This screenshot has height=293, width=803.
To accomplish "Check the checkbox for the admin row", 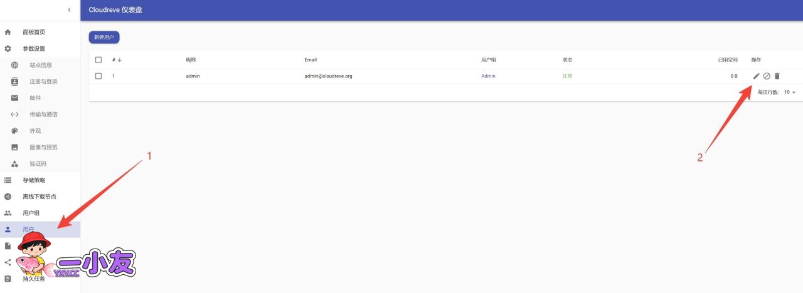I will [x=98, y=76].
